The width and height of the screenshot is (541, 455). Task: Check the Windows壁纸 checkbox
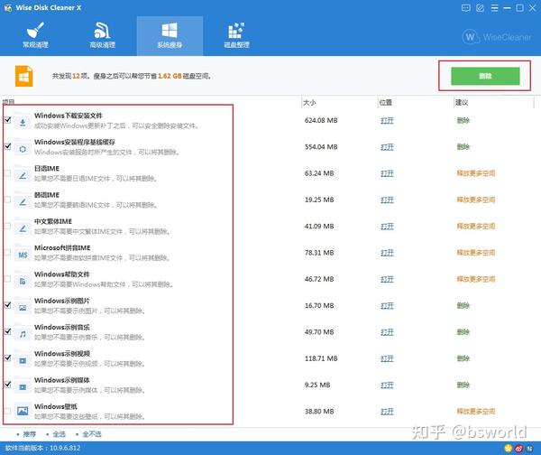click(7, 411)
